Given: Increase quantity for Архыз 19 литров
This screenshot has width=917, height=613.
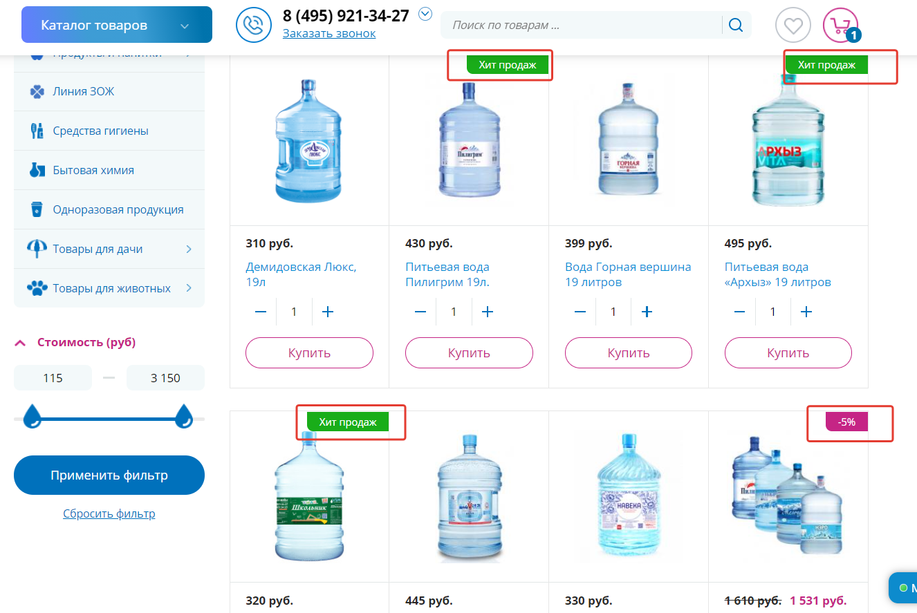Looking at the screenshot, I should pos(807,312).
